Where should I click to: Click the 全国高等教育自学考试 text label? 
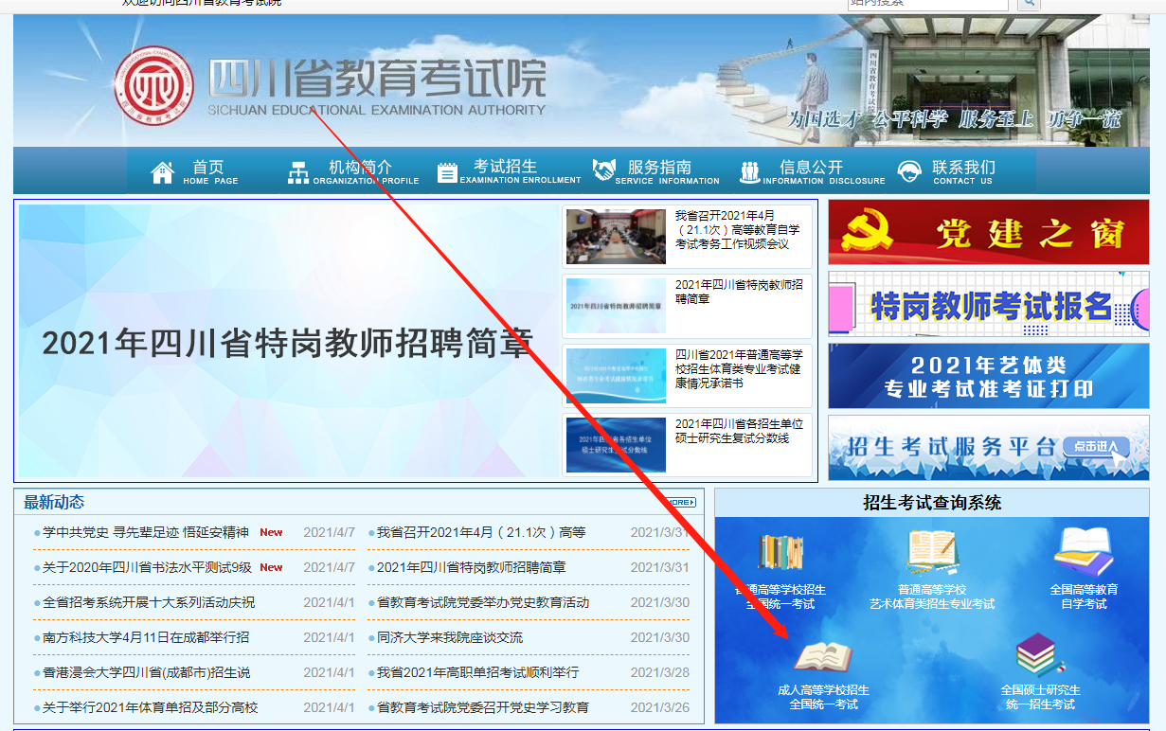(1084, 597)
